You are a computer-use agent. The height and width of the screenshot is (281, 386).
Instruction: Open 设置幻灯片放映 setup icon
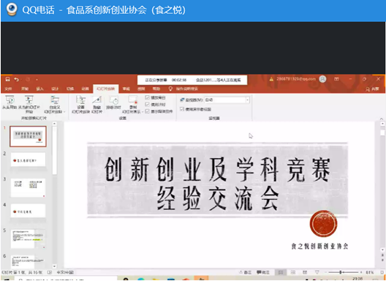click(x=80, y=105)
